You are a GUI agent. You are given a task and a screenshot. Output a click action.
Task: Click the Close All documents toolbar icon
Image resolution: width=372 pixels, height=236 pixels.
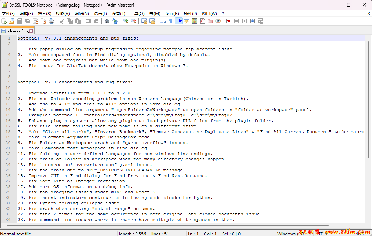43,21
